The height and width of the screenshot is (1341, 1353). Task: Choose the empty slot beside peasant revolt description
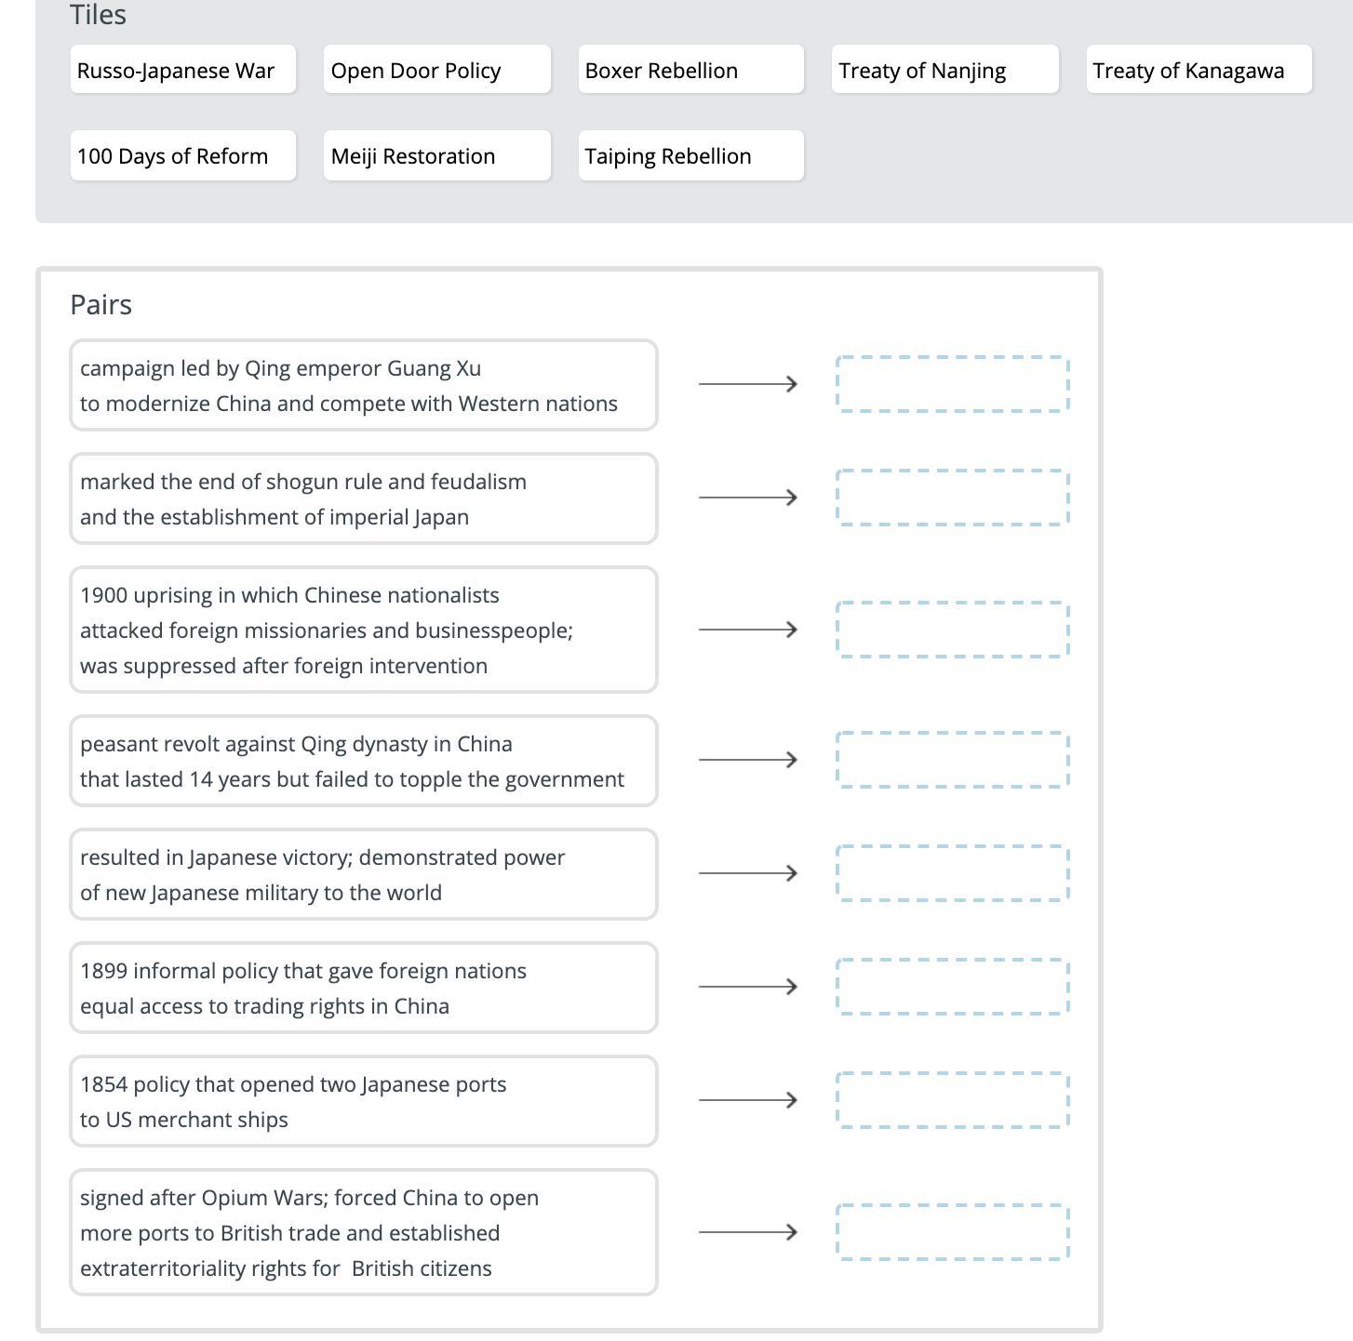coord(952,760)
